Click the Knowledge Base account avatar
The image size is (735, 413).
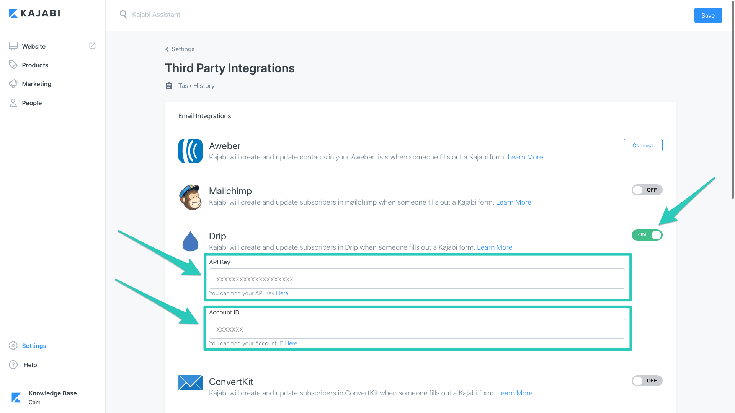tap(16, 398)
